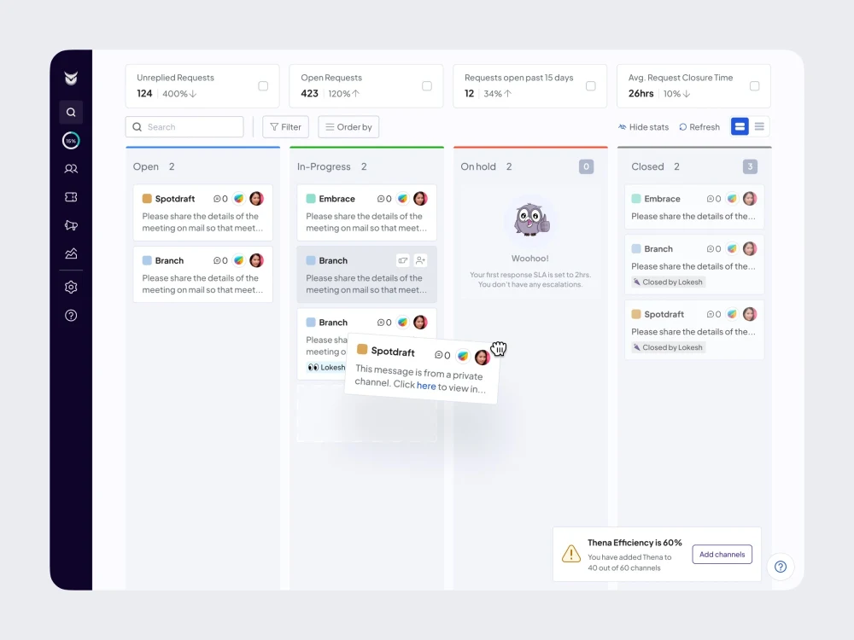Click the colorful app icon on Open Spotdraft card
Image resolution: width=854 pixels, height=640 pixels.
click(238, 199)
